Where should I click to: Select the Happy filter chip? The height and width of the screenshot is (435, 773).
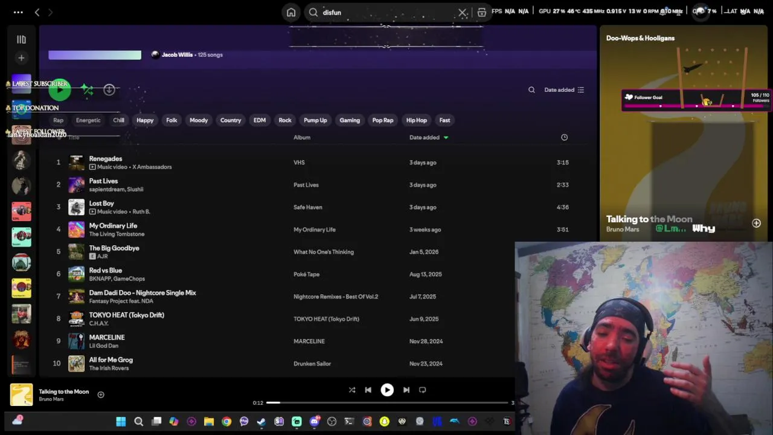pos(145,120)
